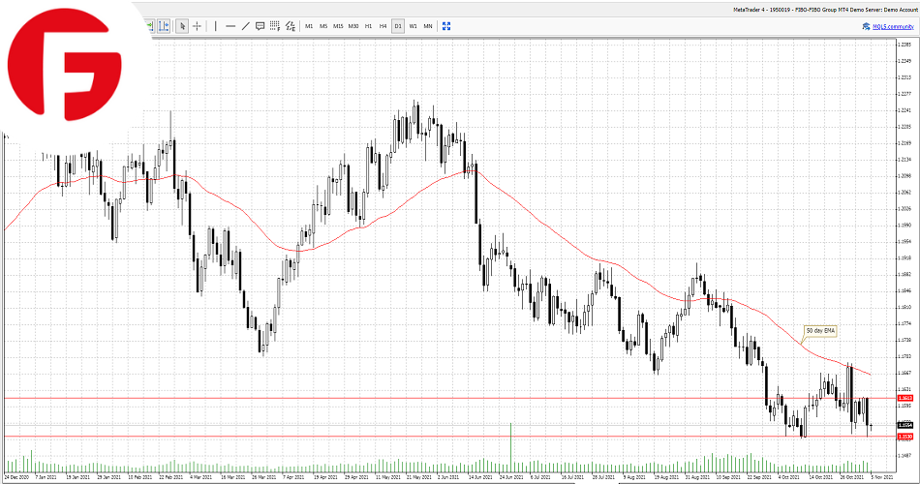Choose the M15 timeframe button
Image resolution: width=920 pixels, height=484 pixels.
338,26
